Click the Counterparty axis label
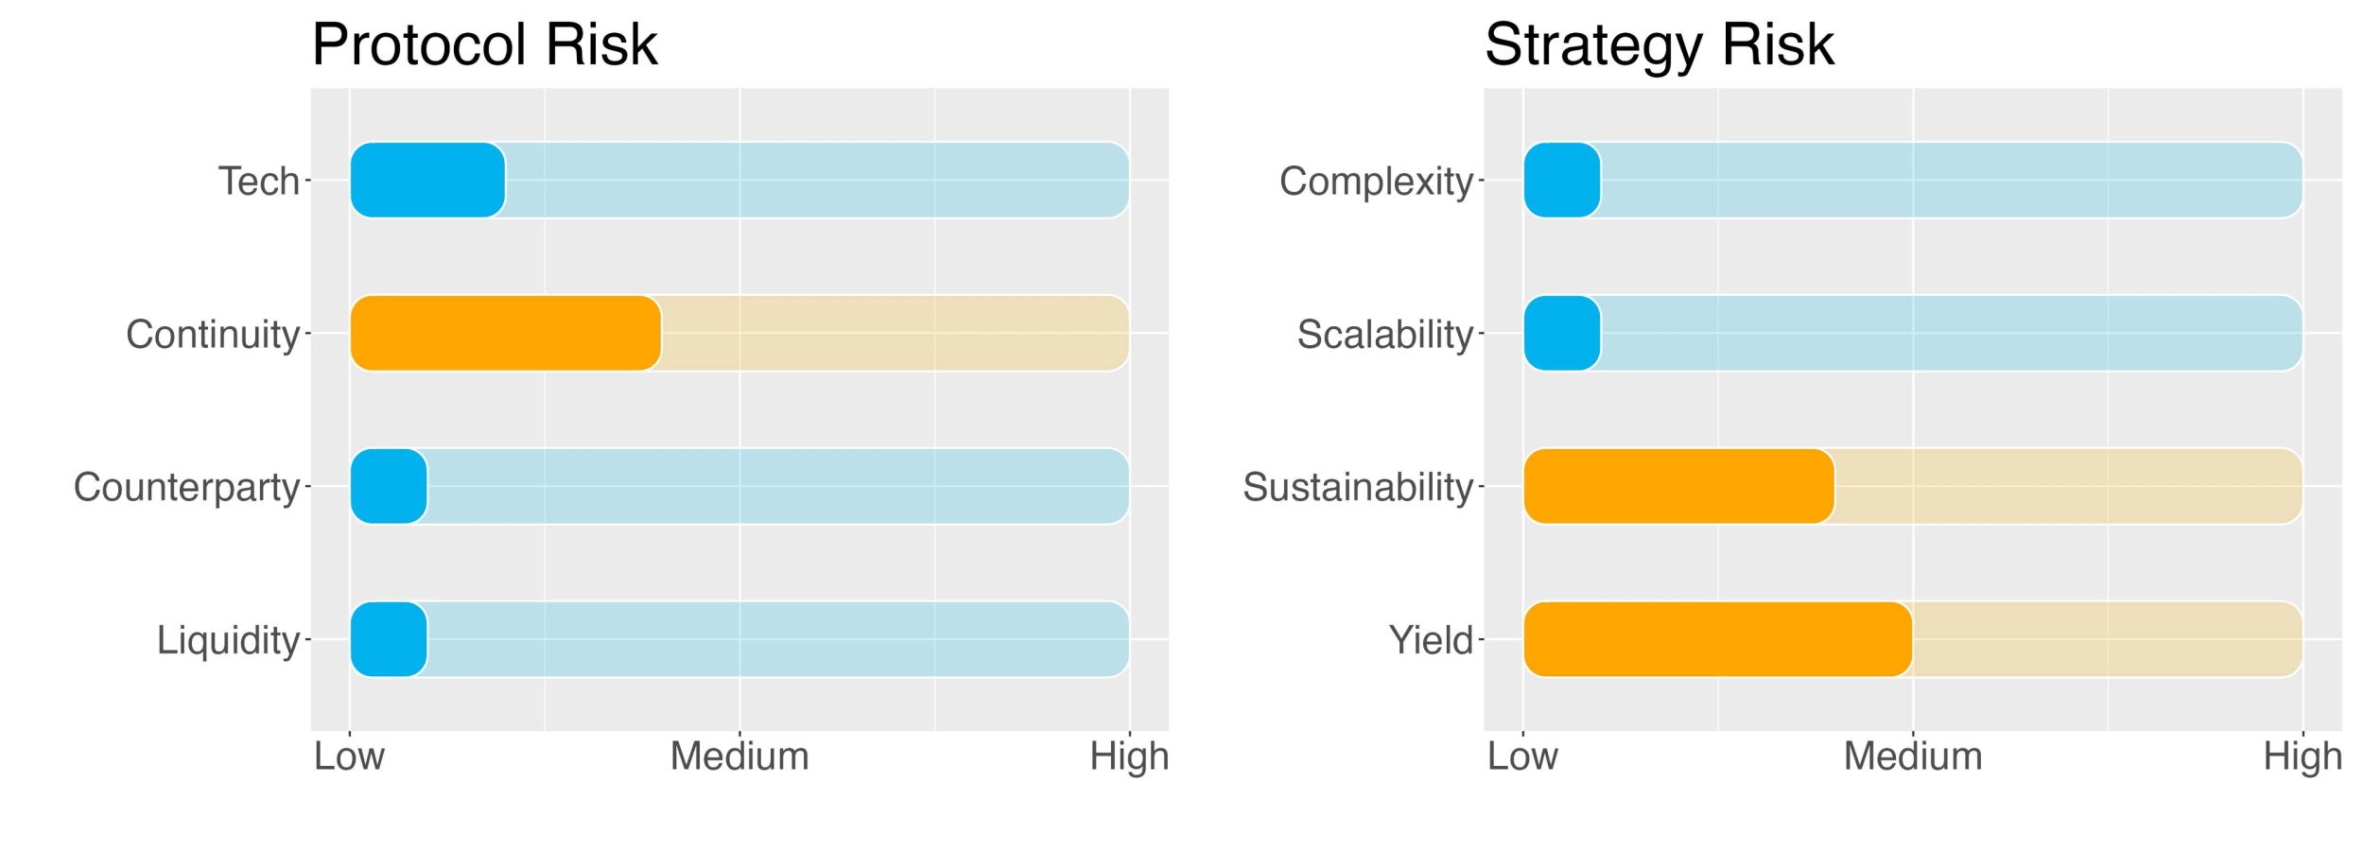 tap(186, 488)
